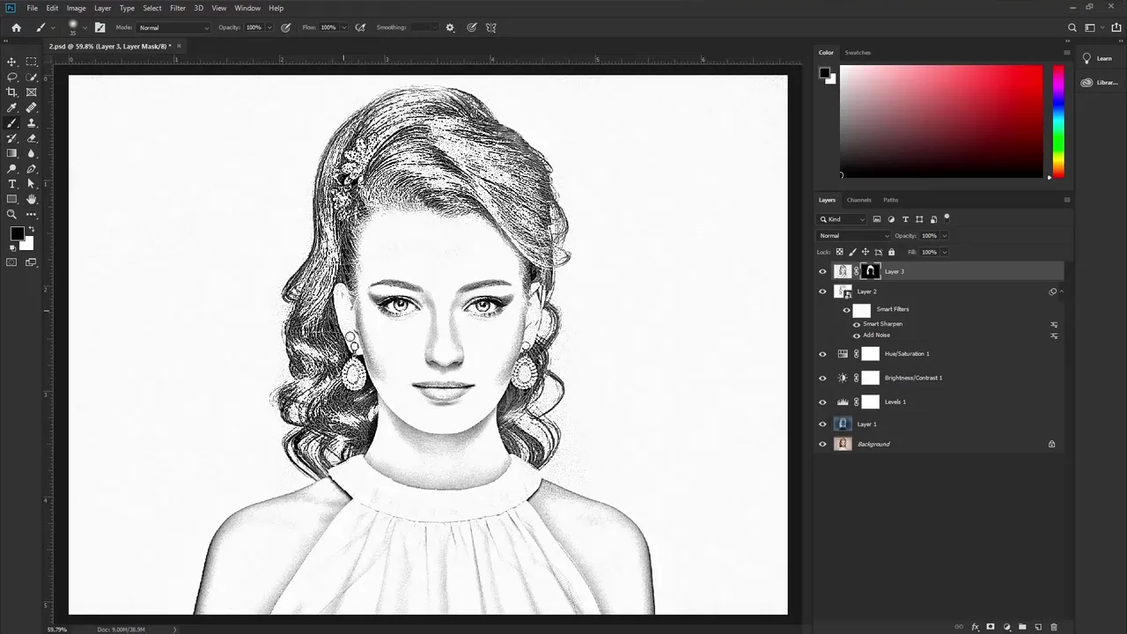Select the Healing Brush tool
The height and width of the screenshot is (634, 1127).
(32, 107)
